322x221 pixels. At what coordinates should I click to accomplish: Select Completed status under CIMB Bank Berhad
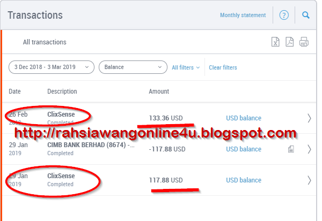pyautogui.click(x=60, y=153)
